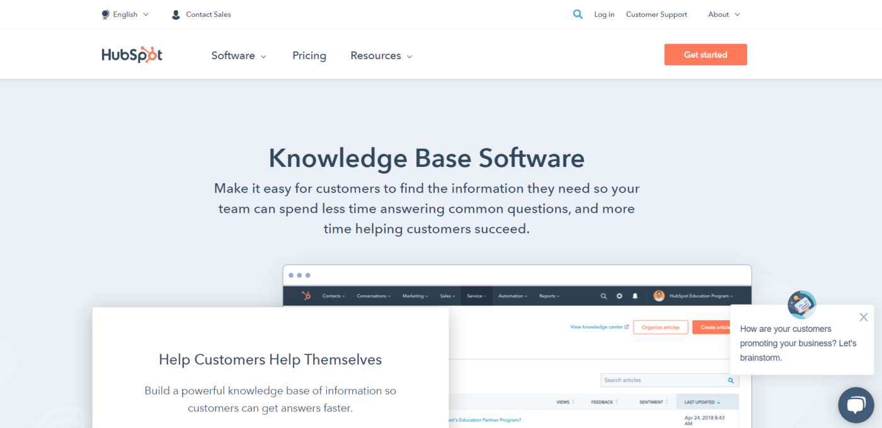Click the 'How are your customers' chat message
The image size is (882, 428).
(x=798, y=343)
